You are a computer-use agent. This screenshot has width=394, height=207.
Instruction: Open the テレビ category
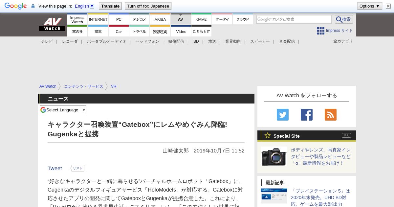coord(47,41)
